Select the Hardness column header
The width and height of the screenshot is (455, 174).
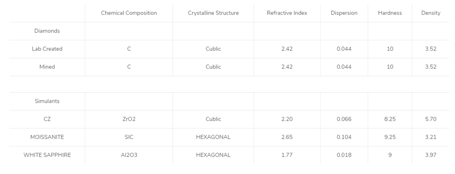[390, 13]
